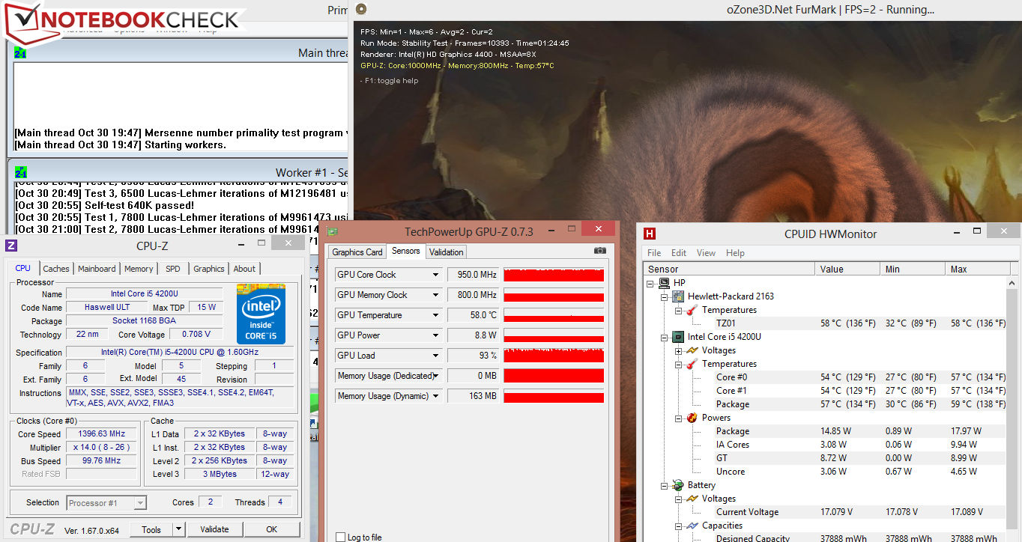
Task: Click the Prime95 Main thread window icon
Action: coord(21,53)
